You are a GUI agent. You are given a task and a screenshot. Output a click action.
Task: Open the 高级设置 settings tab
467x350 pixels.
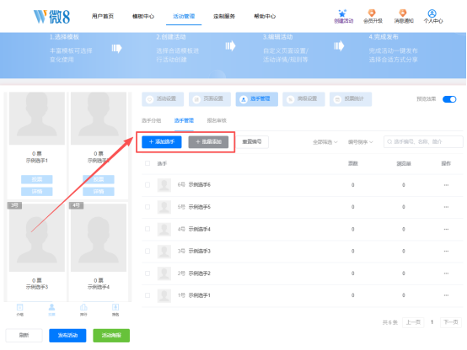(x=303, y=99)
